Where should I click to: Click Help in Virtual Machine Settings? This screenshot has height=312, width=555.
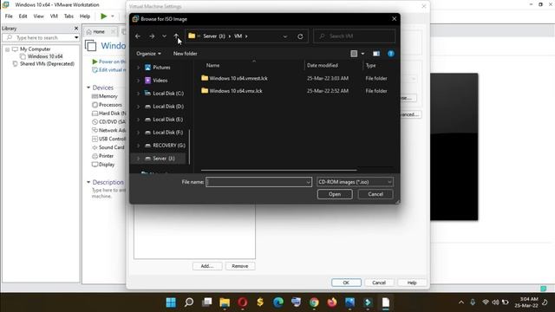(x=412, y=283)
